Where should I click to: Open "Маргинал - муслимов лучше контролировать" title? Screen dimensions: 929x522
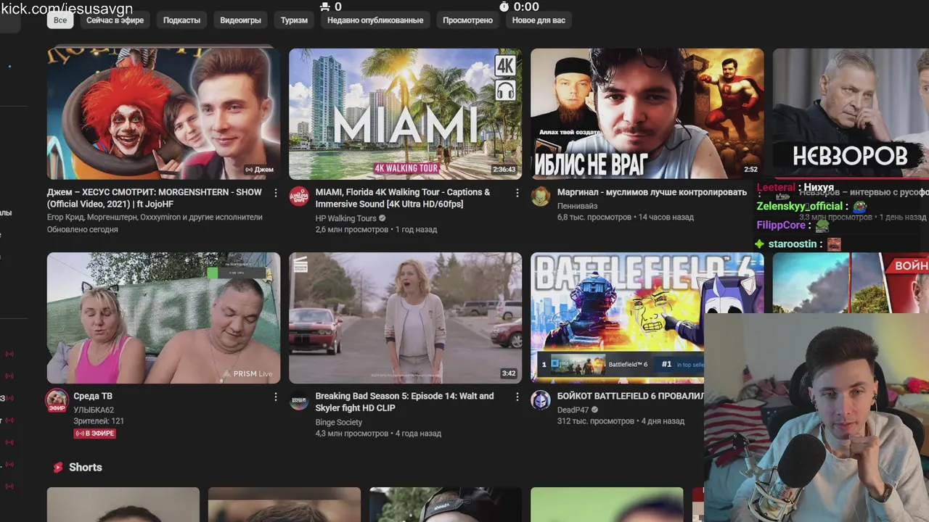[x=652, y=192]
